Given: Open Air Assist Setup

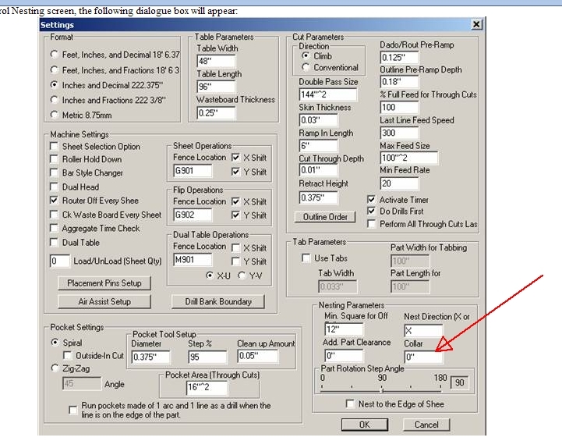Looking at the screenshot, I should (104, 301).
